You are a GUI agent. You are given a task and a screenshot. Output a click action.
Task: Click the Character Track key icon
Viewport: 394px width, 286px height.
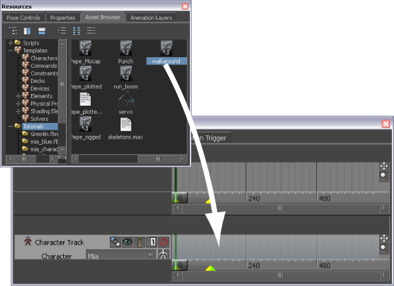tap(140, 242)
